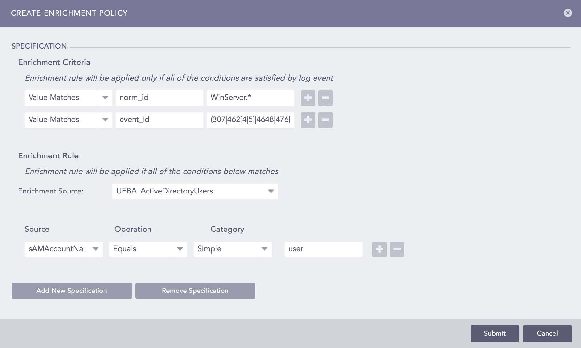581x348 pixels.
Task: Click Add New Specification button
Action: (x=71, y=291)
